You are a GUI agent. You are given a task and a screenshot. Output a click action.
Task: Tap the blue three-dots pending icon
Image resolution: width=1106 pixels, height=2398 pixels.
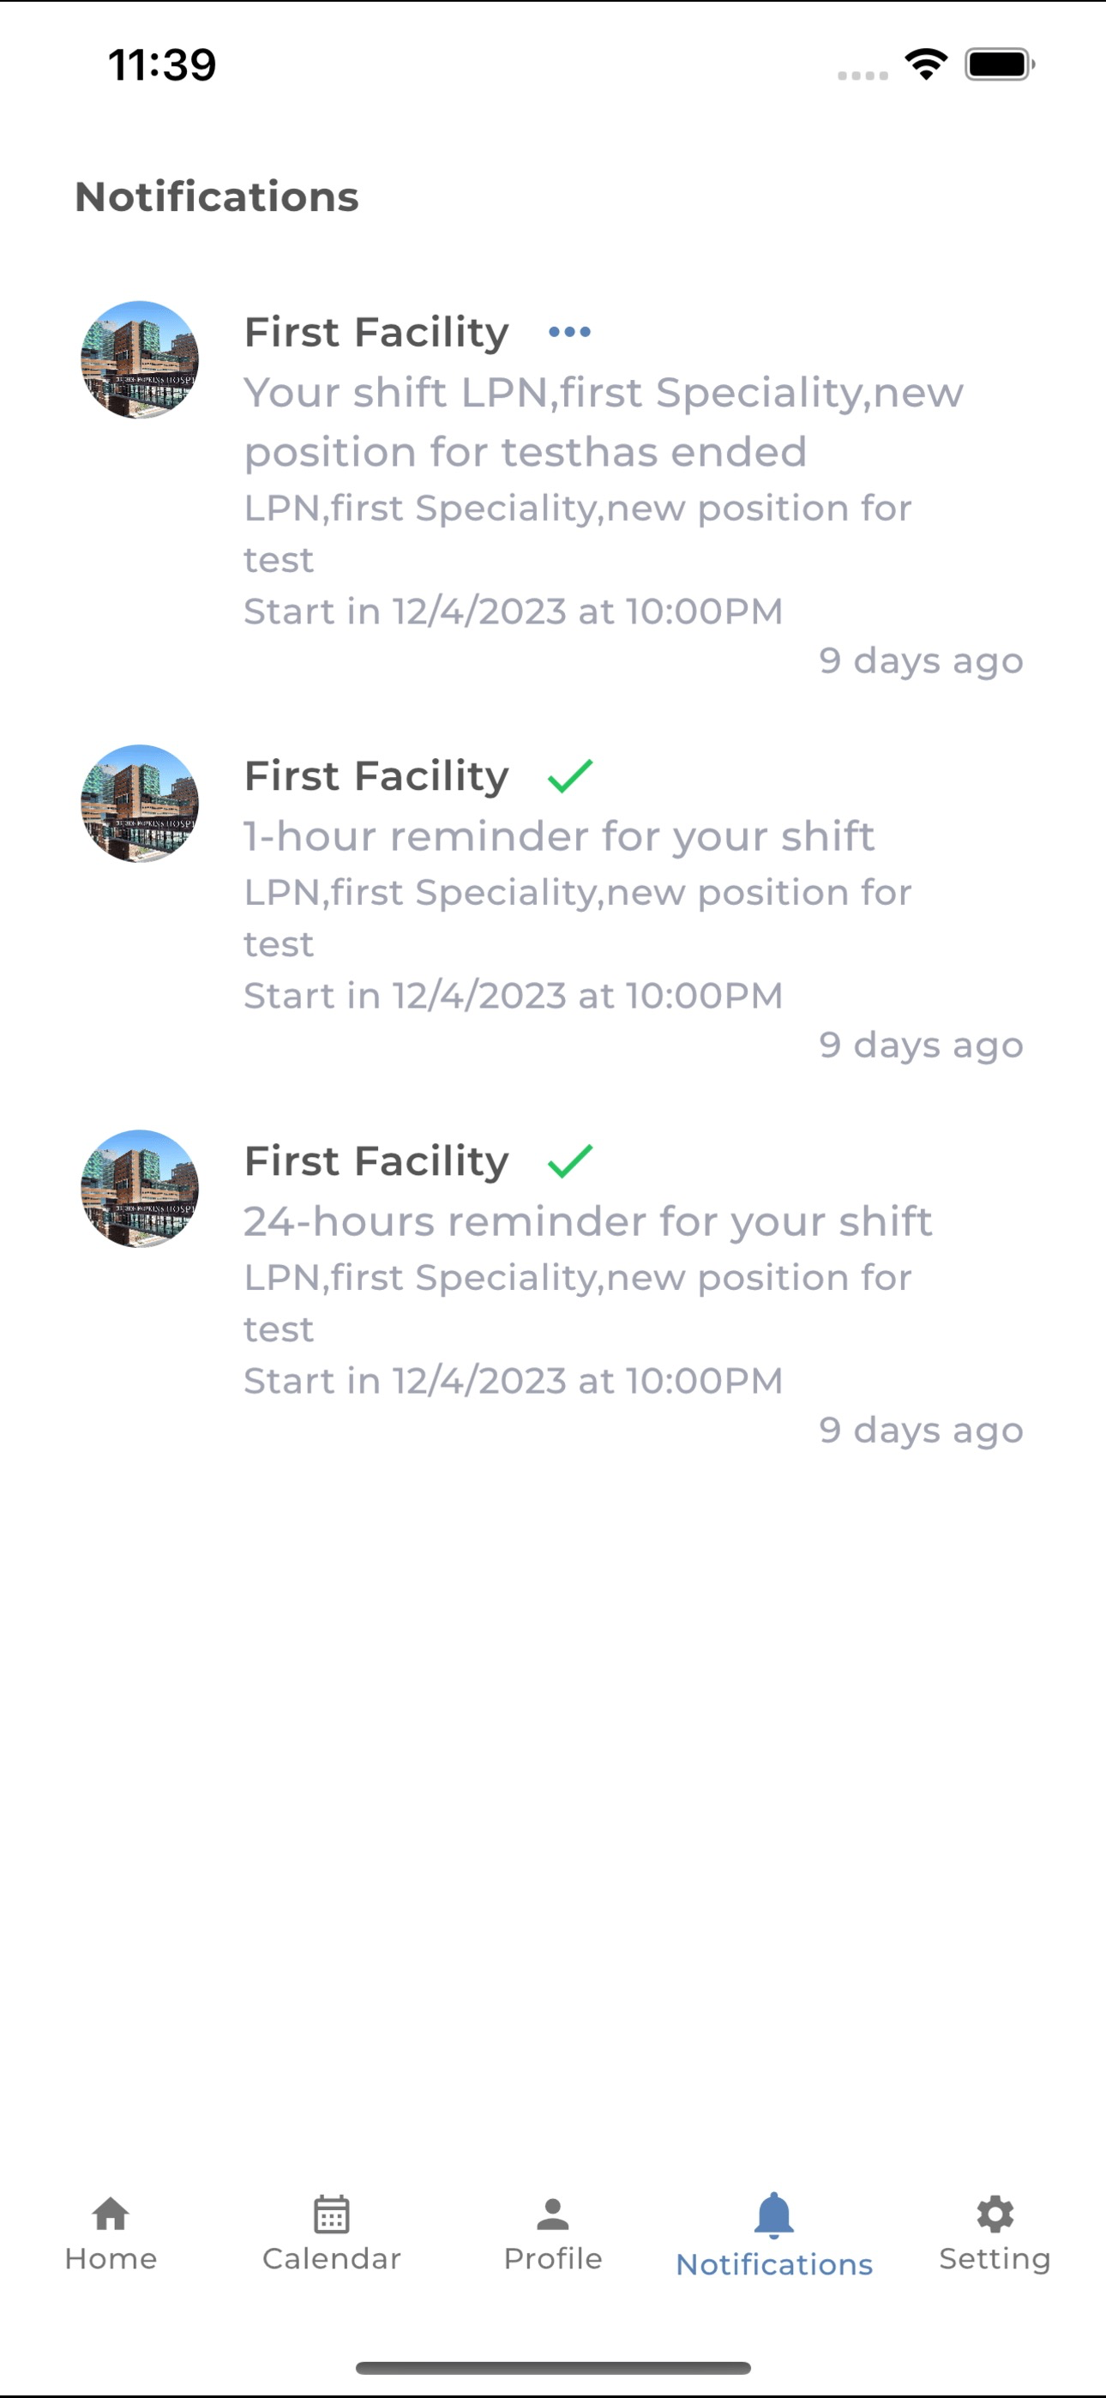(570, 331)
